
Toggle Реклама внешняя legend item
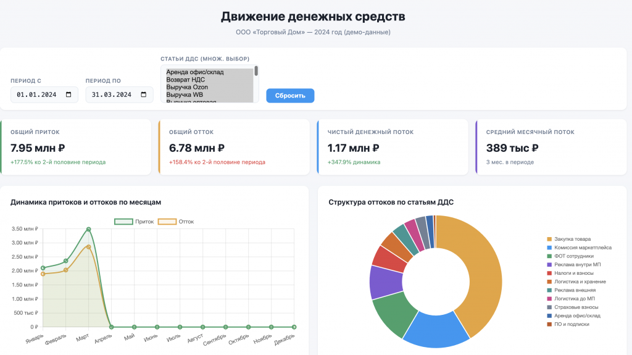(571, 290)
